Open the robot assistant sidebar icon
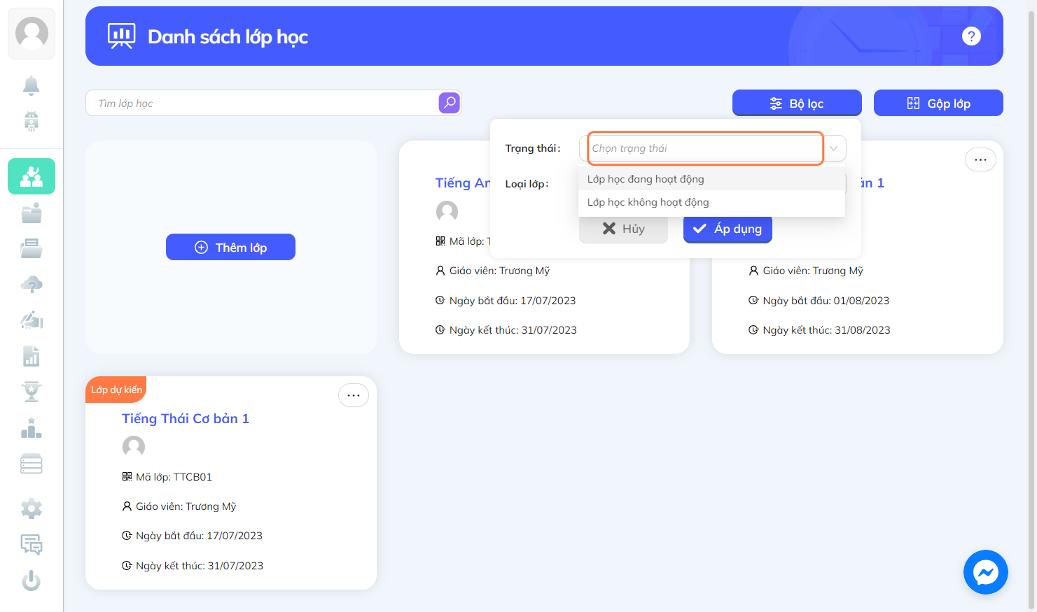Viewport: 1037px width, 612px height. 32,121
